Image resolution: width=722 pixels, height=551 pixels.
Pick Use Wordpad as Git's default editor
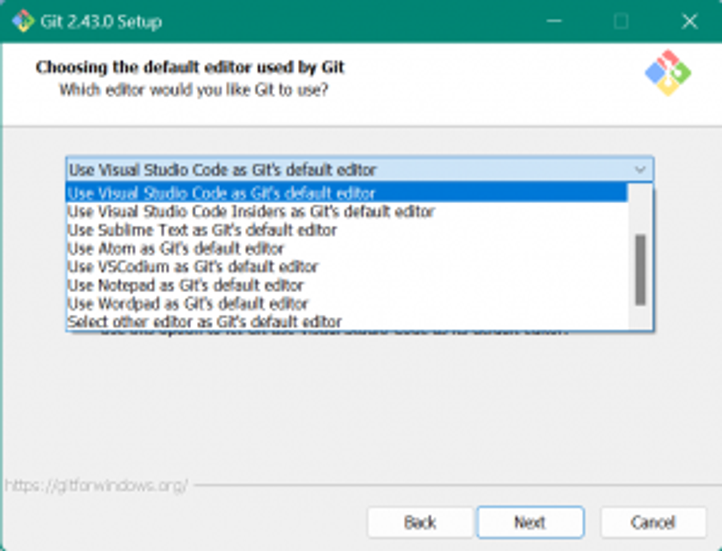pos(347,303)
